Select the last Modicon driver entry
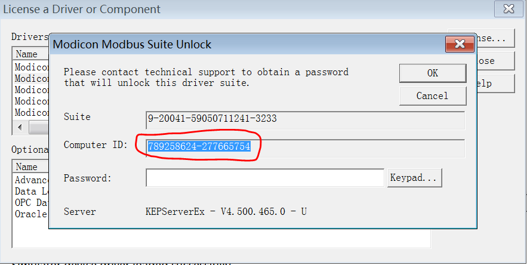 (x=31, y=112)
